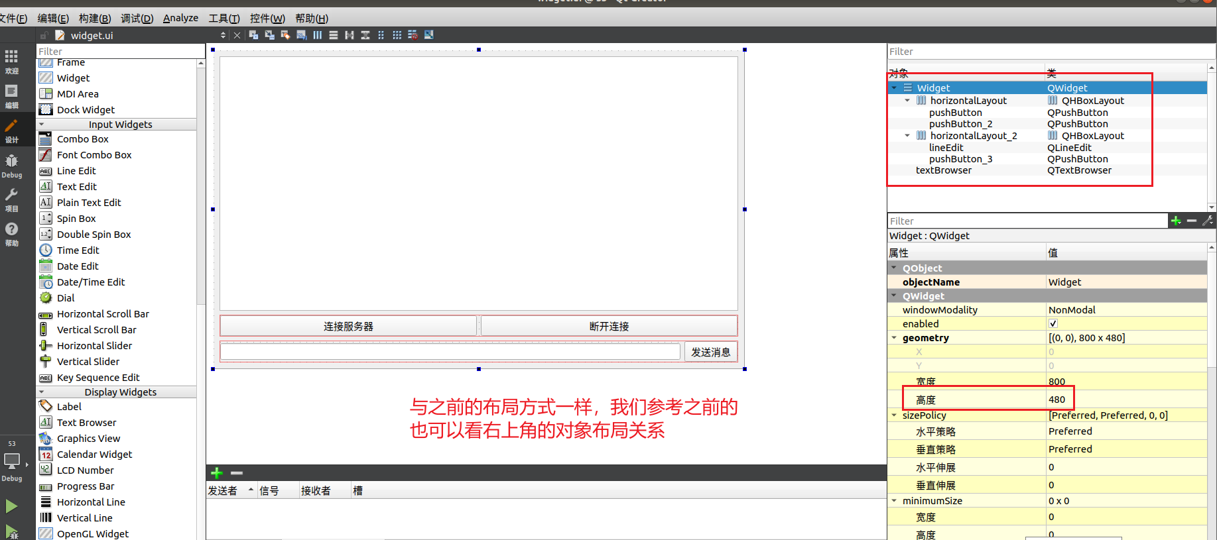Select the Edit Tab Order icon
1217x540 pixels.
pyautogui.click(x=301, y=35)
